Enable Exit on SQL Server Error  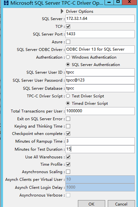(x=68, y=119)
